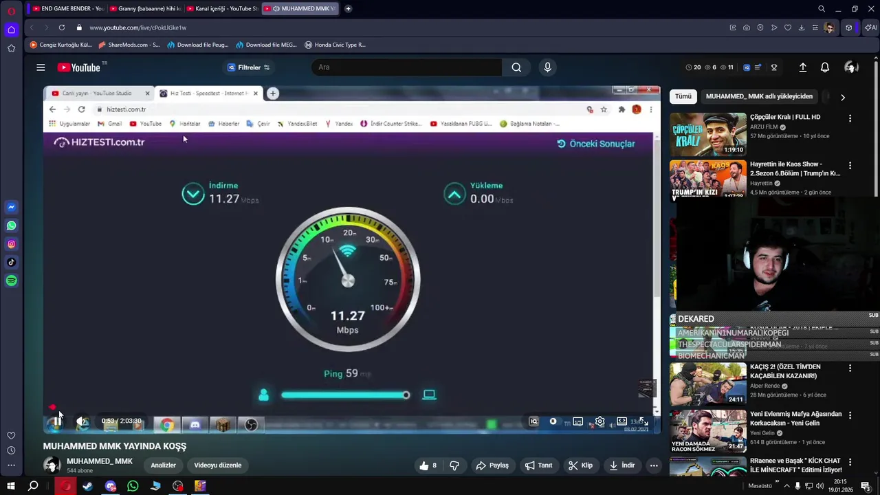This screenshot has width=880, height=495.
Task: Click the Paylaş share button
Action: point(492,465)
